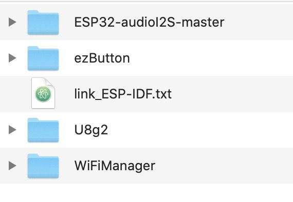The height and width of the screenshot is (202, 293).
Task: Click blank space right of ezButton name
Action: tap(211, 58)
